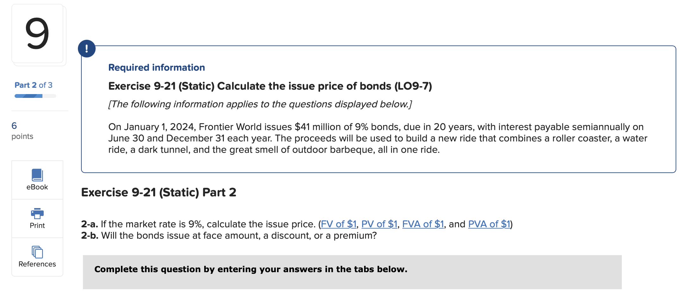Click the stacked pages icon above References label
Screen dimensions: 694x293
point(37,252)
